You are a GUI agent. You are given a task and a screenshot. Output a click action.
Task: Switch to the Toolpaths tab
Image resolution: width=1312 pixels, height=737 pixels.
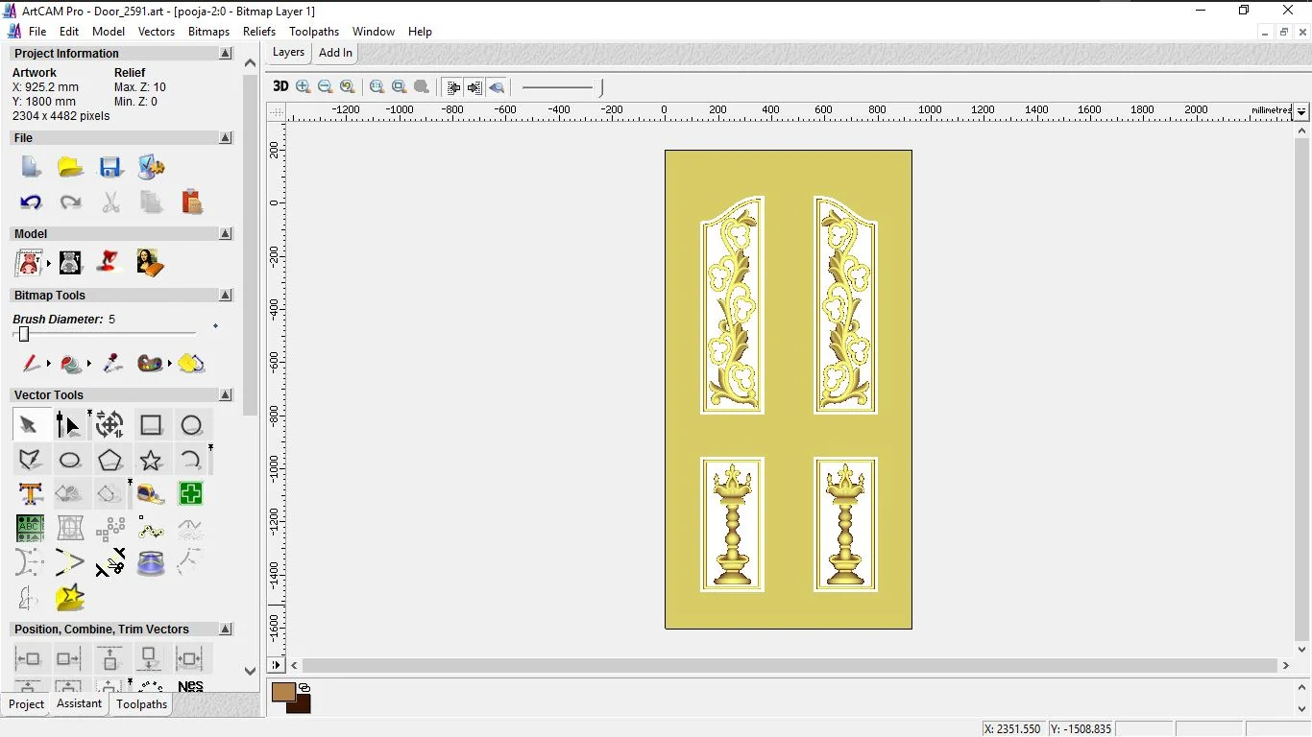coord(141,704)
